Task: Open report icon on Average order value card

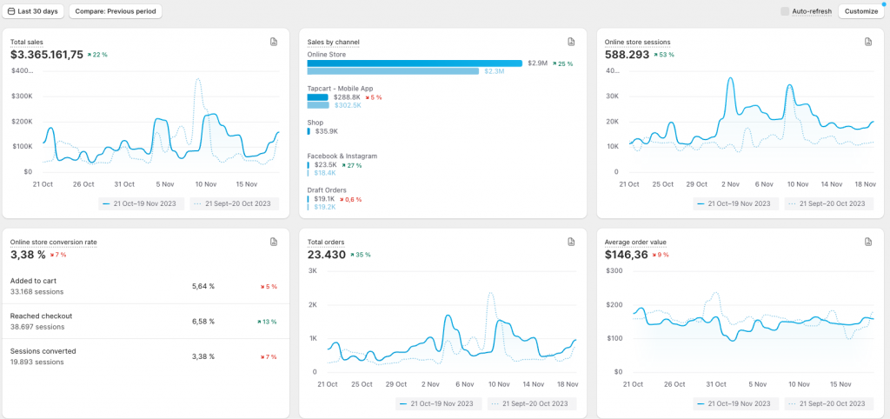Action: click(868, 242)
